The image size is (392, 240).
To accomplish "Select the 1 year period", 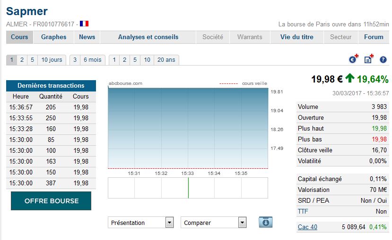I will pos(114,60).
